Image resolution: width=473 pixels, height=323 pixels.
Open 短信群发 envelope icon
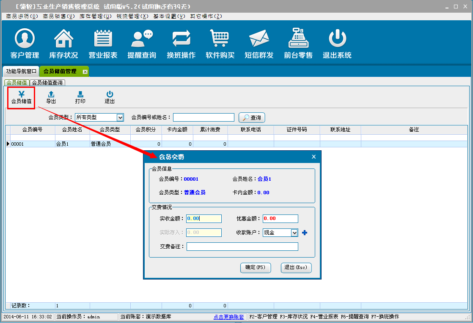tap(259, 39)
